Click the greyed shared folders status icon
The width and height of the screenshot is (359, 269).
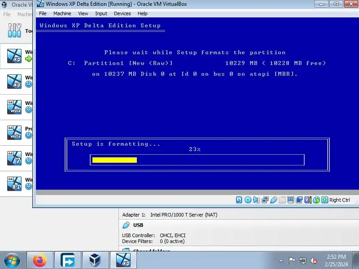pos(282,200)
